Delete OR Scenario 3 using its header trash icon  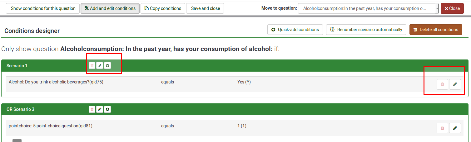[x=92, y=109]
